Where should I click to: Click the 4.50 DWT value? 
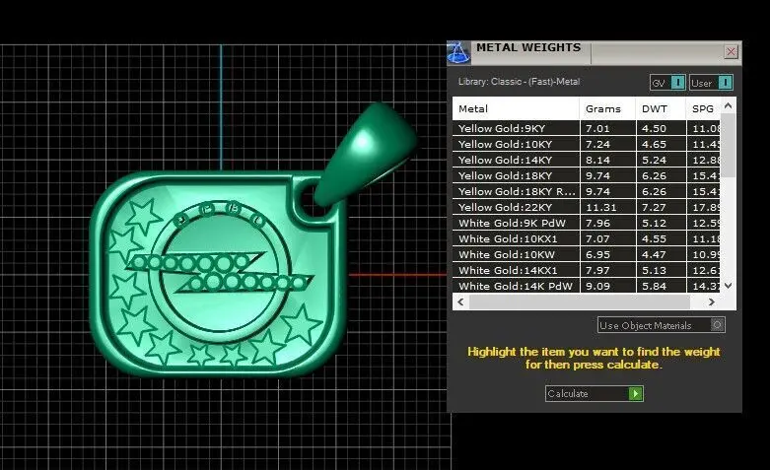pos(654,128)
